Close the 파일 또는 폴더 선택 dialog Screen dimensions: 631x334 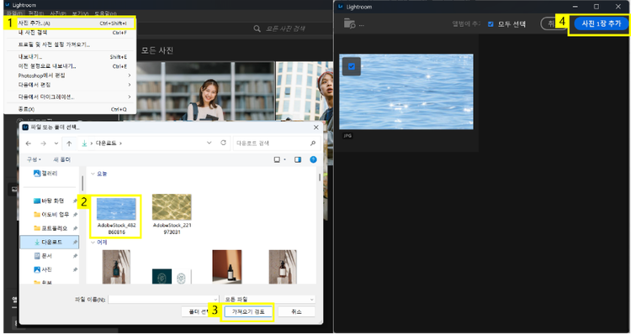(x=315, y=128)
